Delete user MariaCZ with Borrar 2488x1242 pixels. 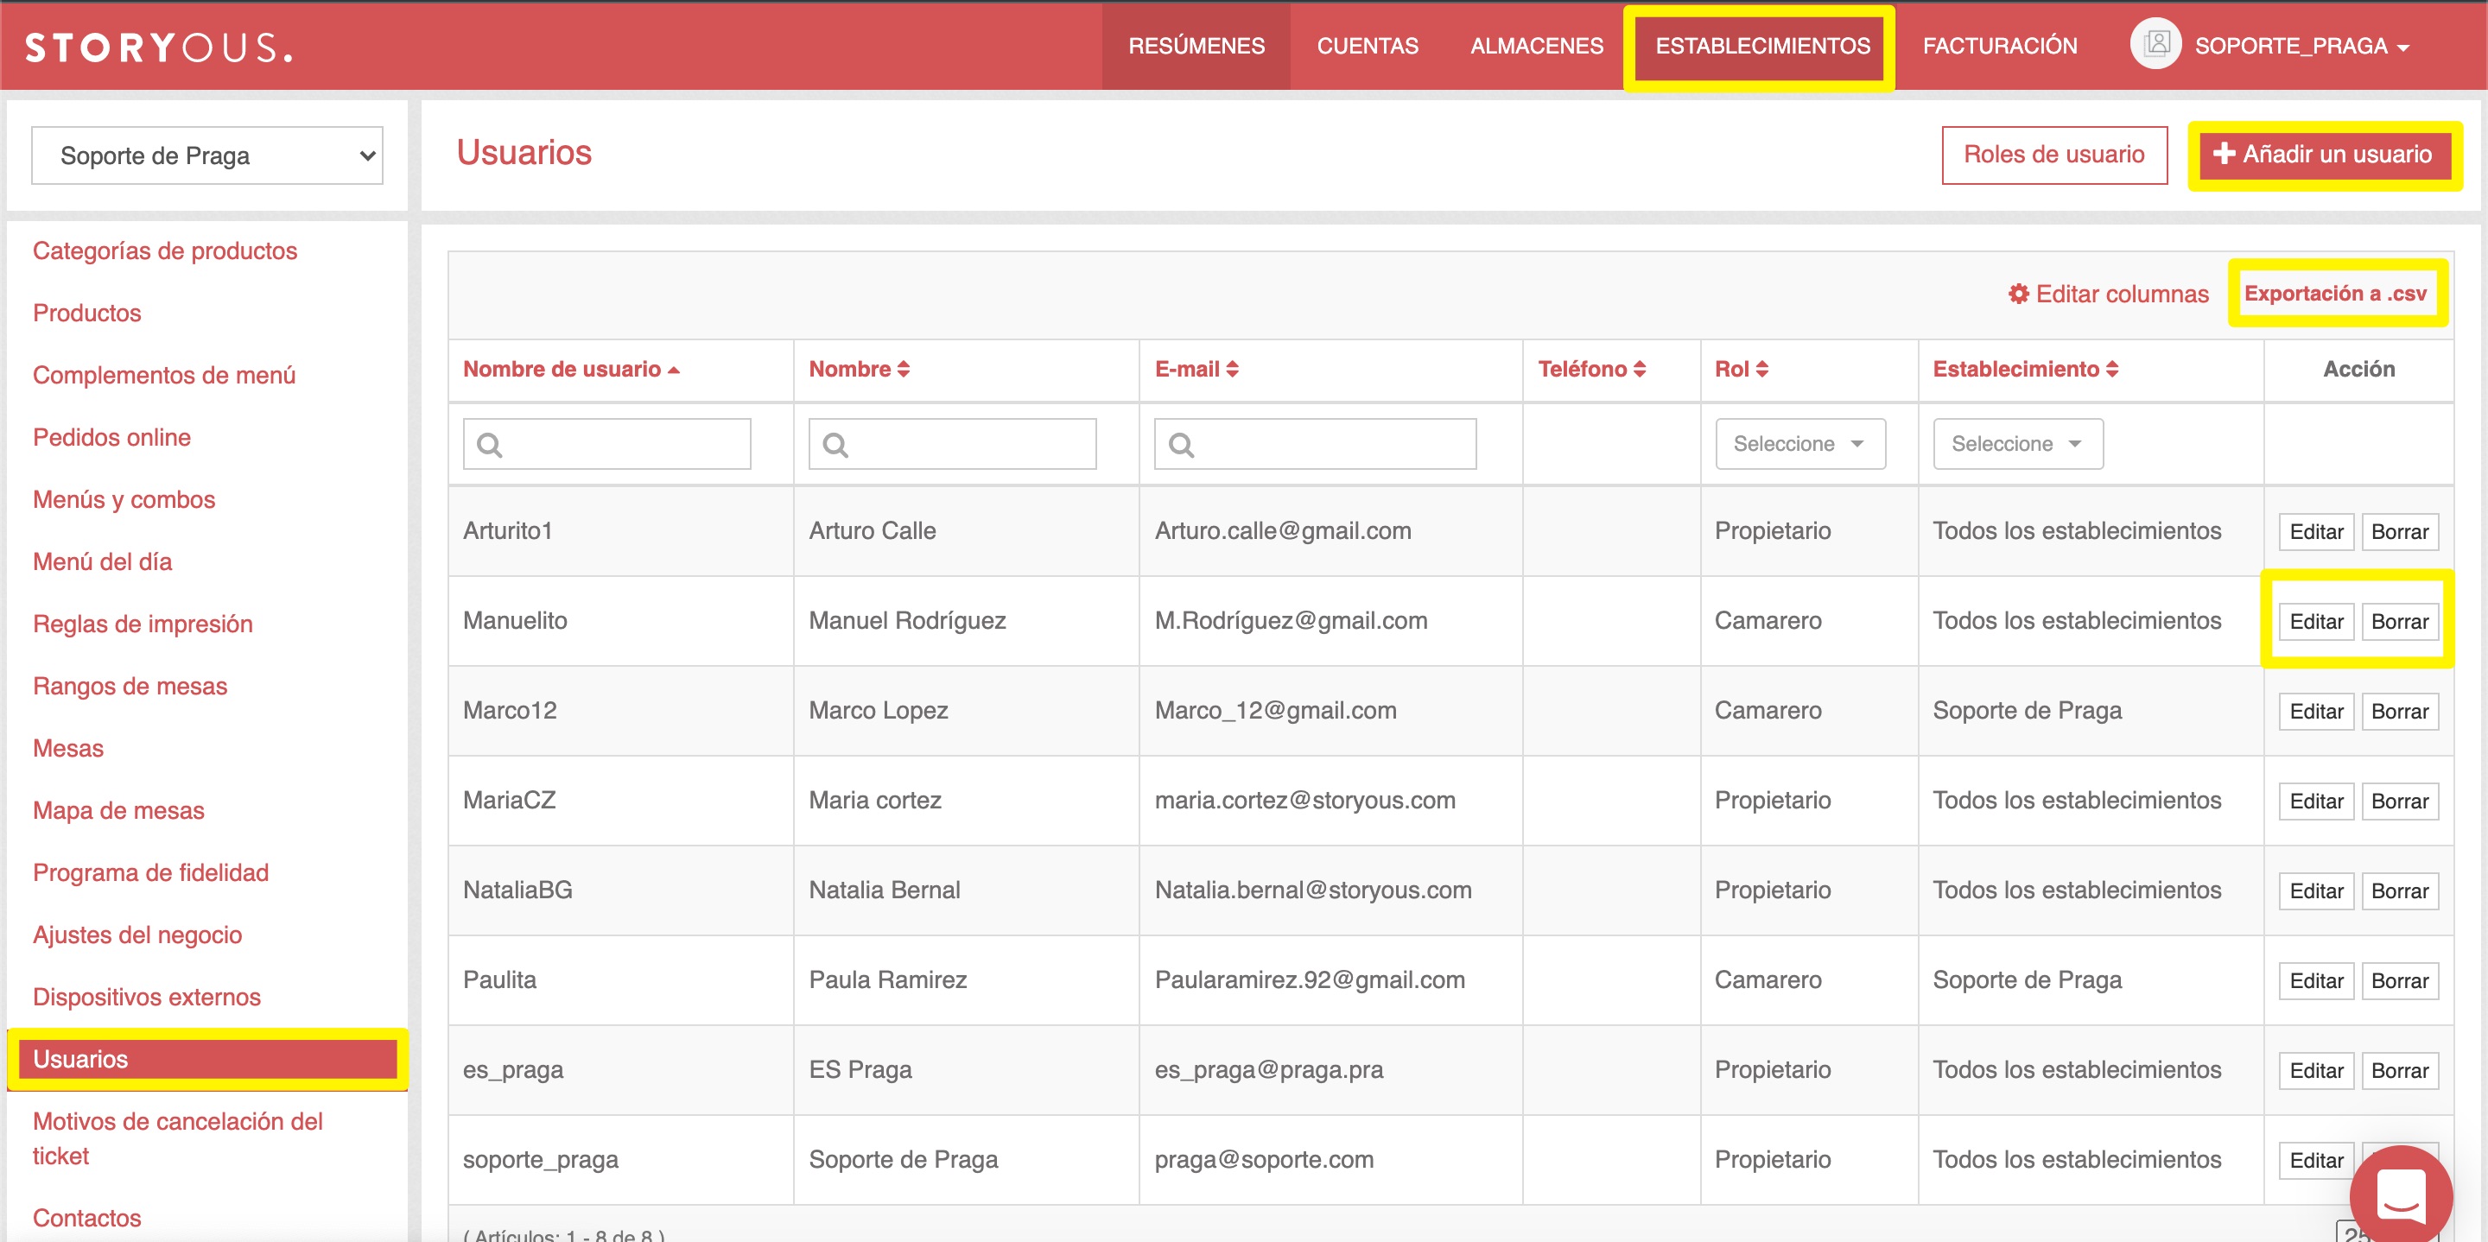(2399, 801)
